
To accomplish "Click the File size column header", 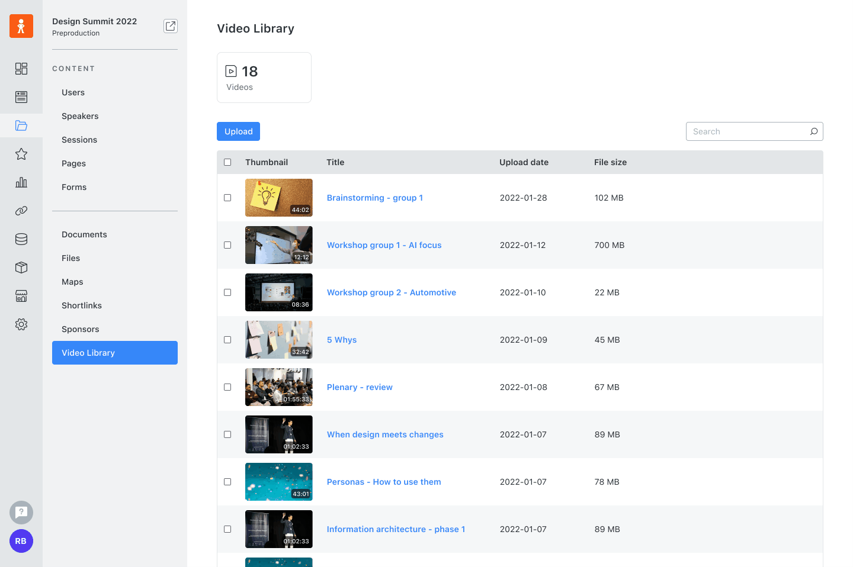I will [x=610, y=162].
